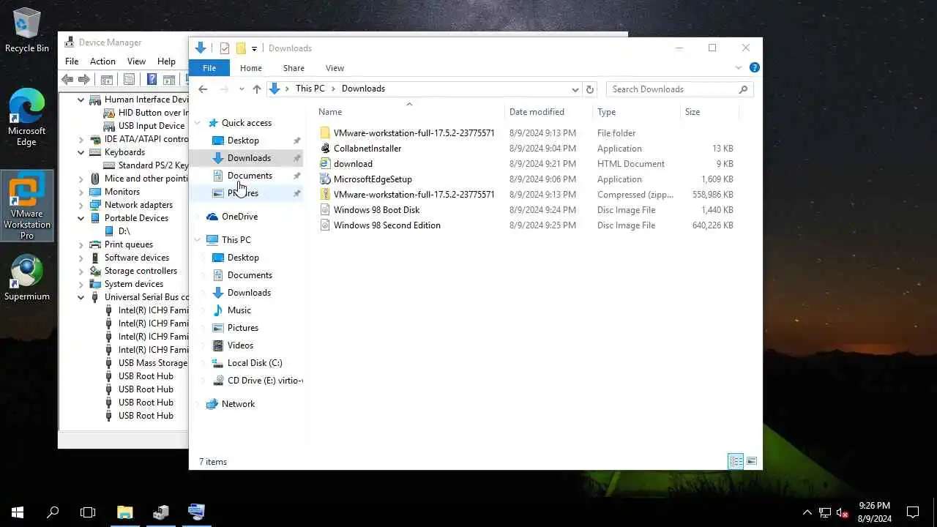Image resolution: width=937 pixels, height=527 pixels.
Task: Switch to large icons view in status bar
Action: pyautogui.click(x=752, y=461)
